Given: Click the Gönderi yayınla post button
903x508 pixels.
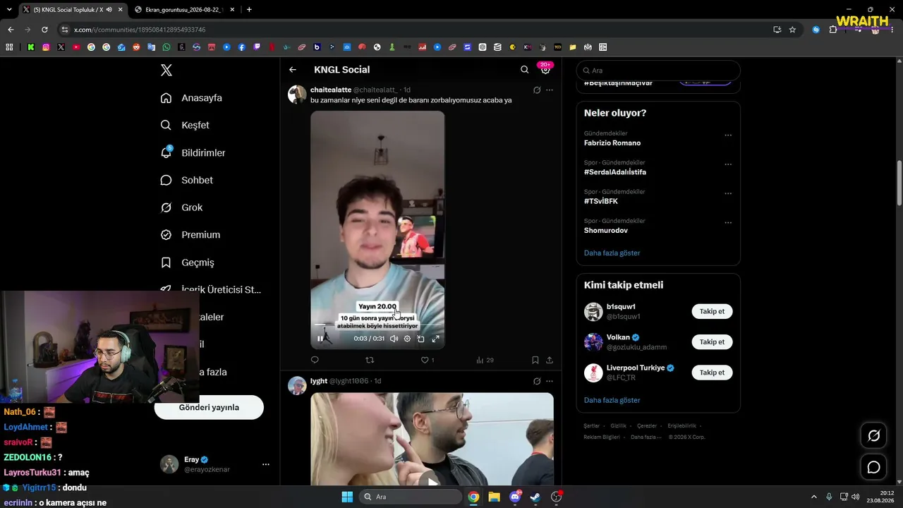Looking at the screenshot, I should 209,407.
